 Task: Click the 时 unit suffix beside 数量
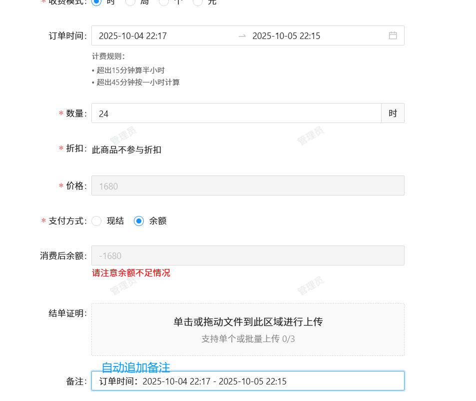point(393,113)
